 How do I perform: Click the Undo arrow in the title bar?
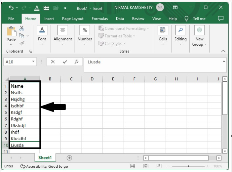click(x=11, y=8)
